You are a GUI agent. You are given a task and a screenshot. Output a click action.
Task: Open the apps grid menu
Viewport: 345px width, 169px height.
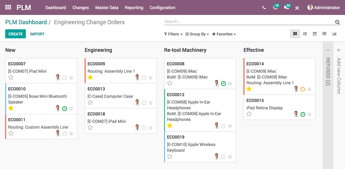[7, 7]
